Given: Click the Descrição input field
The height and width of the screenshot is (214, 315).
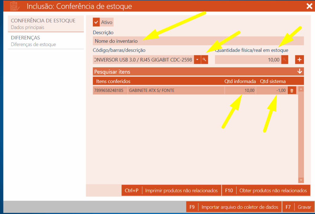Looking at the screenshot, I should [198, 41].
